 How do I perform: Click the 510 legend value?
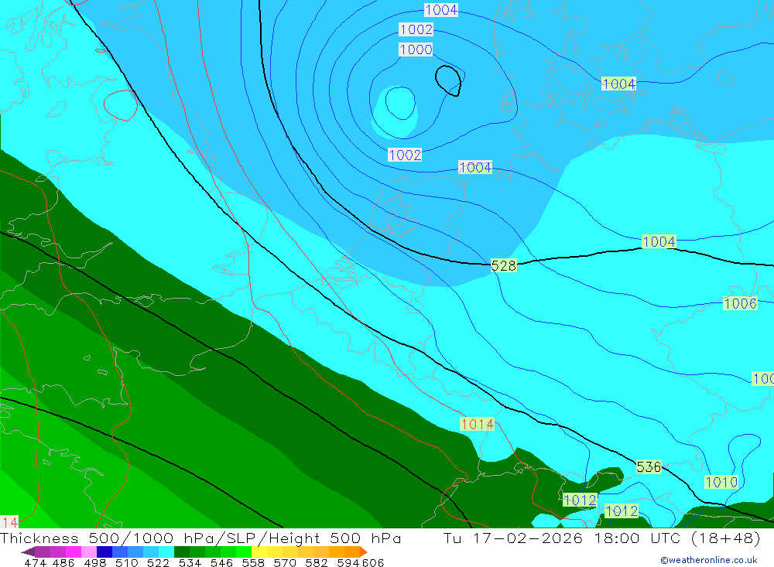click(x=126, y=562)
